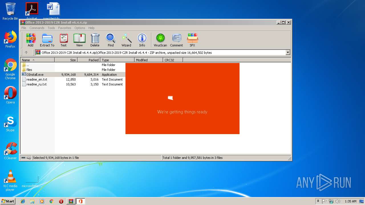The image size is (365, 205).
Task: Click the 9,684,314 packed value
Action: [x=91, y=75]
